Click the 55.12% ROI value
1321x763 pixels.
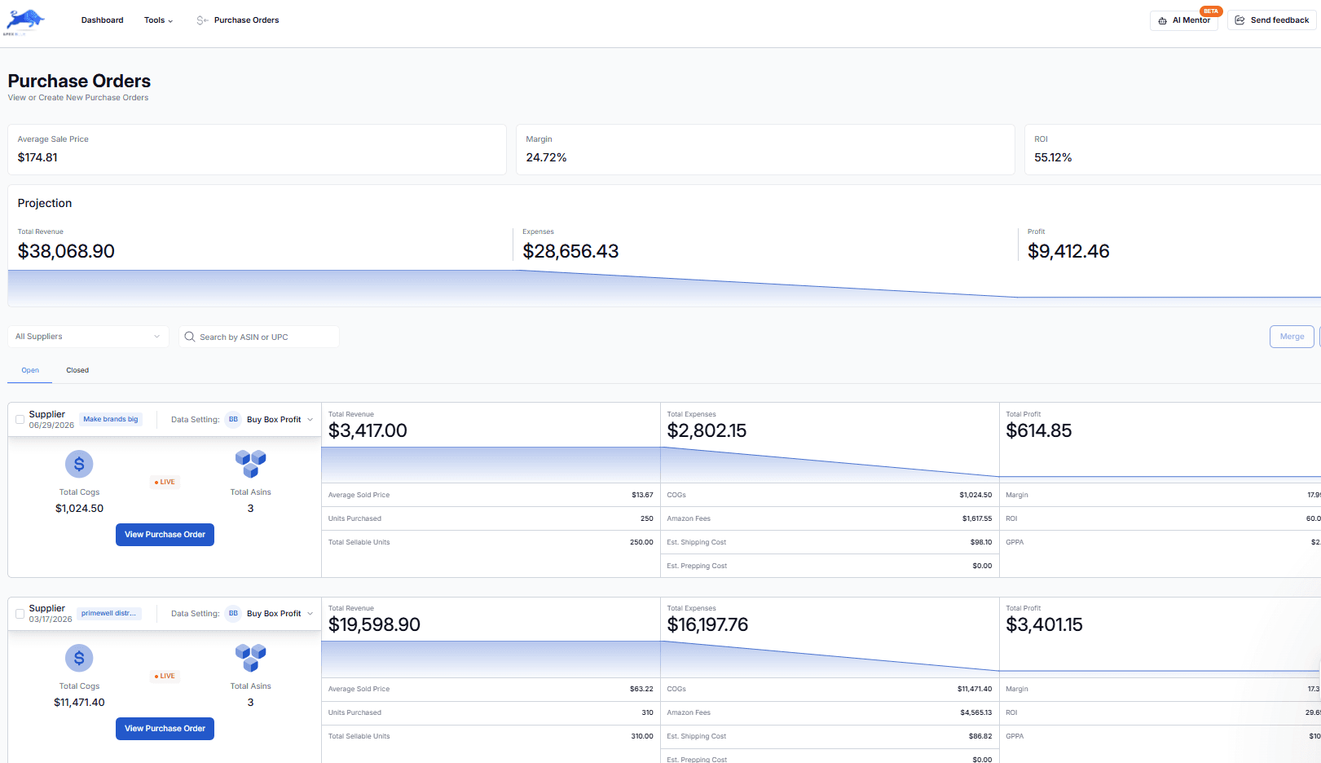coord(1053,157)
